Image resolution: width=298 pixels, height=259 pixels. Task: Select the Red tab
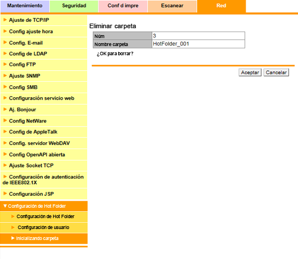coord(221,6)
